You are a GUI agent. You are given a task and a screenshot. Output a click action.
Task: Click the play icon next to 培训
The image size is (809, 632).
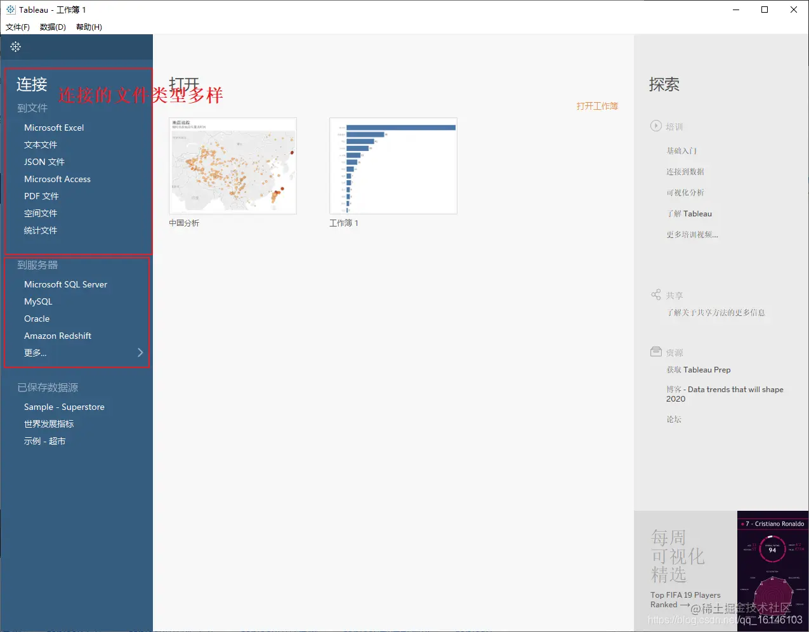coord(656,126)
